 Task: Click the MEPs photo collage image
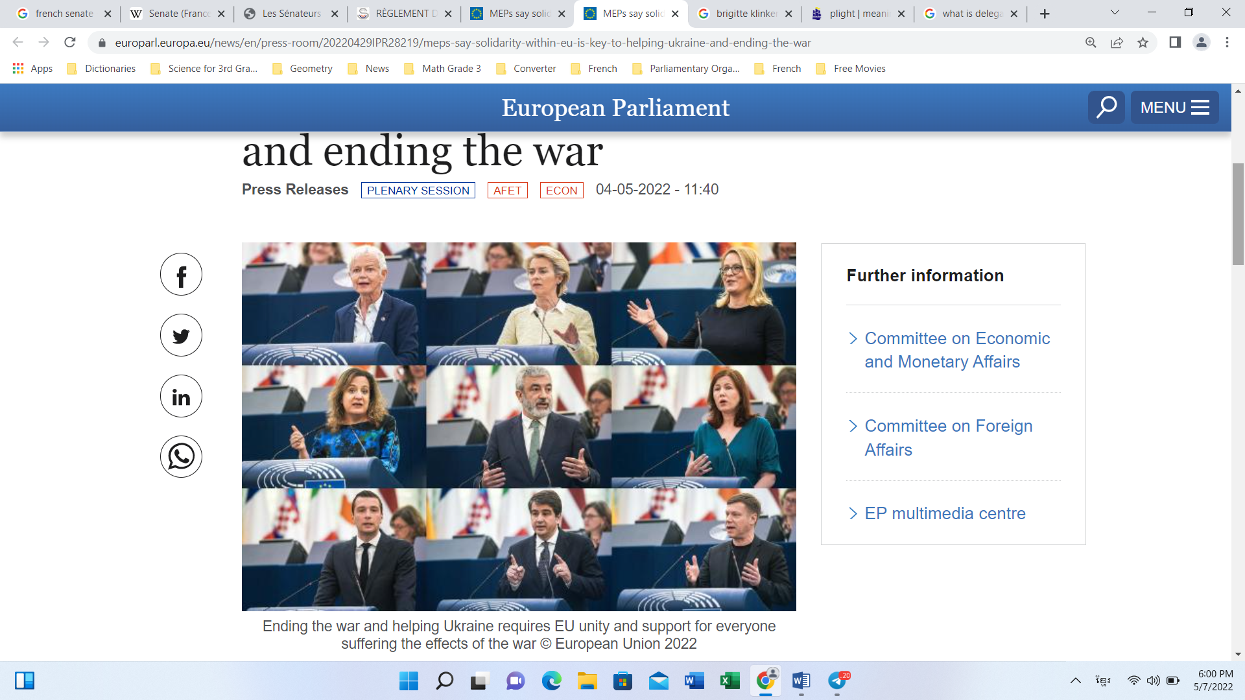click(519, 426)
